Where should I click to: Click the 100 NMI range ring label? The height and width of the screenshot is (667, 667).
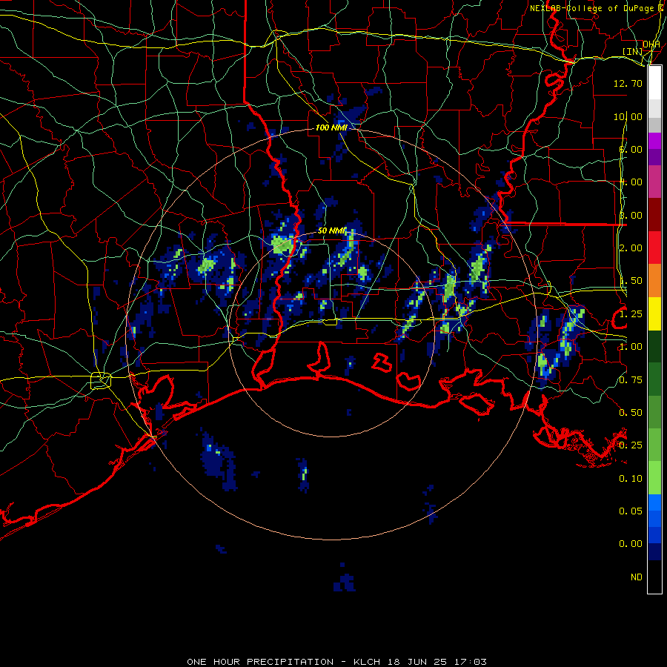click(x=331, y=127)
